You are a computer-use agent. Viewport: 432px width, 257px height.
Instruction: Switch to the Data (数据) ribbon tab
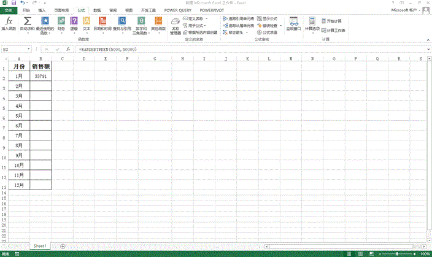point(97,10)
